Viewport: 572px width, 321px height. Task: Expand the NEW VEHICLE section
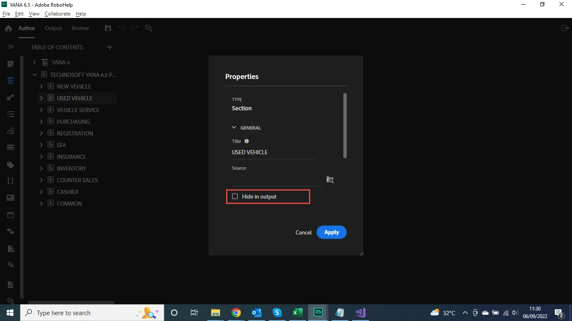[41, 87]
